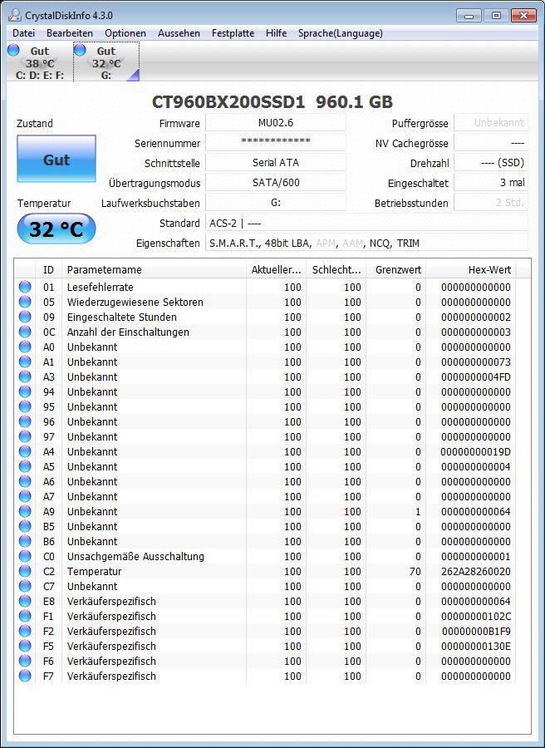The image size is (545, 748).
Task: Open the Aussehen menu
Action: pos(179,33)
